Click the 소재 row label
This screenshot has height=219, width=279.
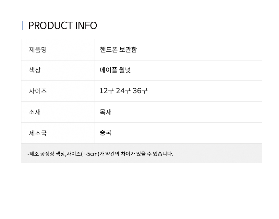click(x=35, y=112)
